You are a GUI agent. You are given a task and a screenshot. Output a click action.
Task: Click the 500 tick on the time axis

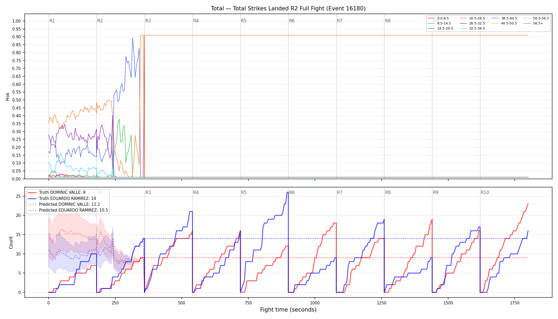(x=182, y=303)
